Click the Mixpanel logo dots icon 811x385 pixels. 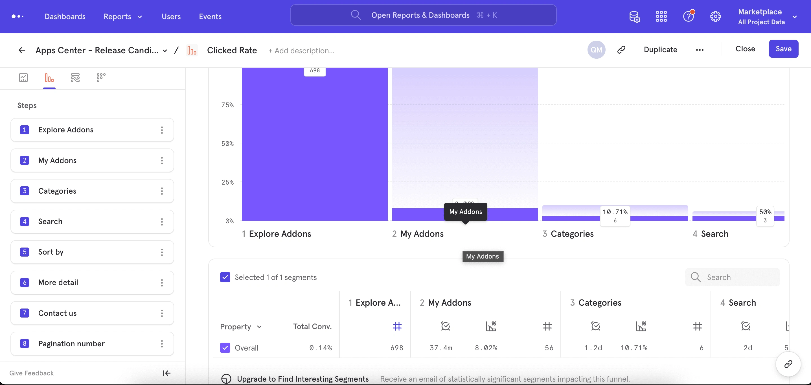coord(17,16)
